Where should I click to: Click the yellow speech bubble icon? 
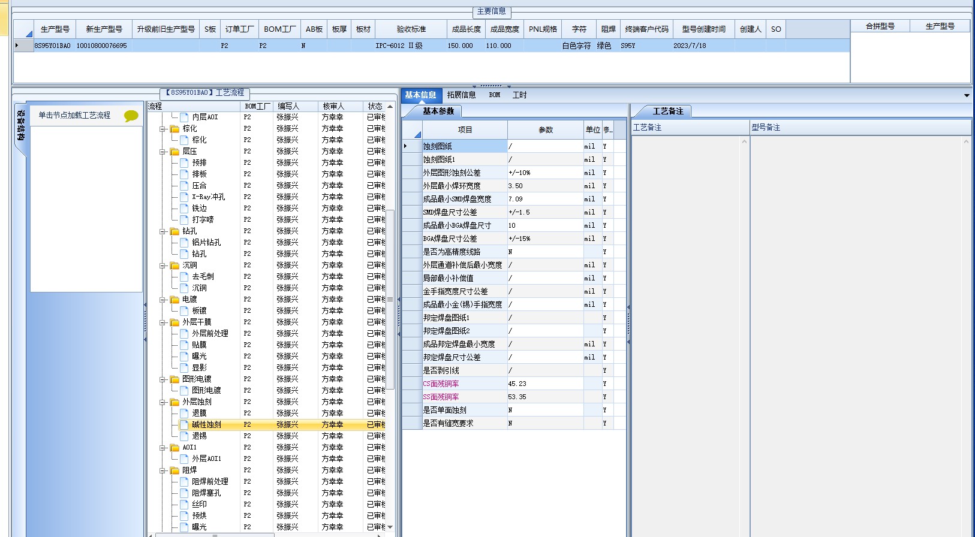click(x=131, y=116)
